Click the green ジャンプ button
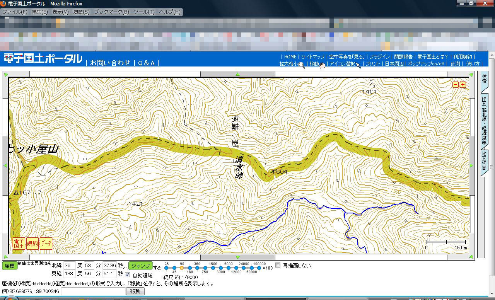Viewport: 495px width, 300px height. pyautogui.click(x=140, y=266)
